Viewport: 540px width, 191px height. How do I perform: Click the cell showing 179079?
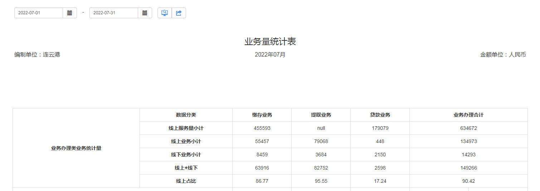tap(380, 128)
